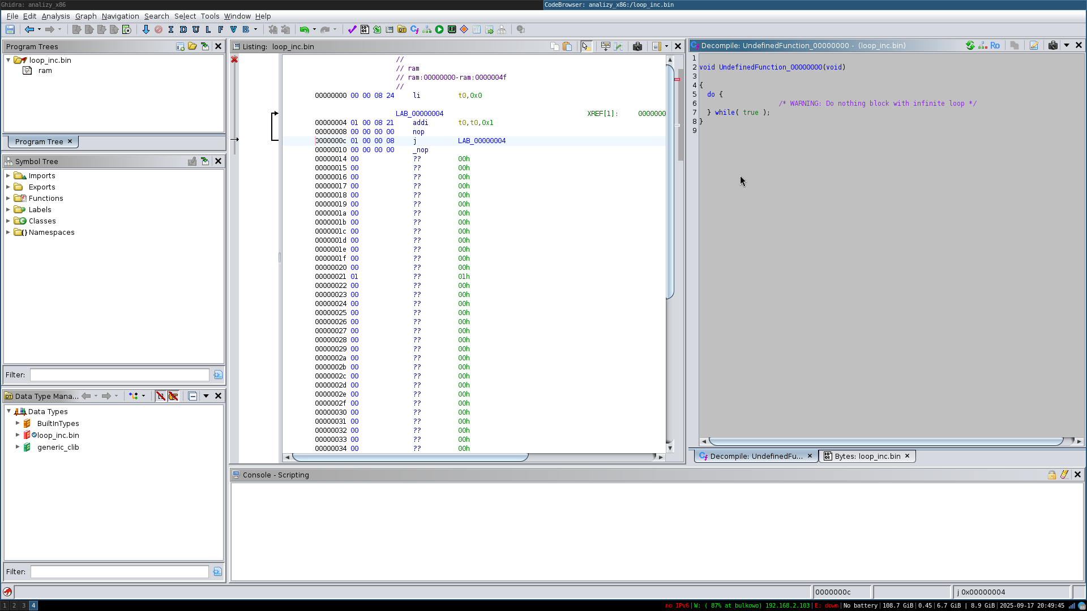The width and height of the screenshot is (1087, 611).
Task: Toggle mouse hover mode in Listing header
Action: [x=586, y=46]
